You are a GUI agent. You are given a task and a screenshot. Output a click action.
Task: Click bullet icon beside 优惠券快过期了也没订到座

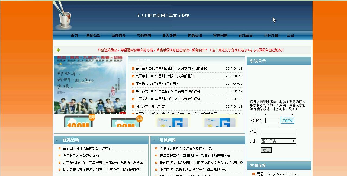pyautogui.click(x=59, y=170)
